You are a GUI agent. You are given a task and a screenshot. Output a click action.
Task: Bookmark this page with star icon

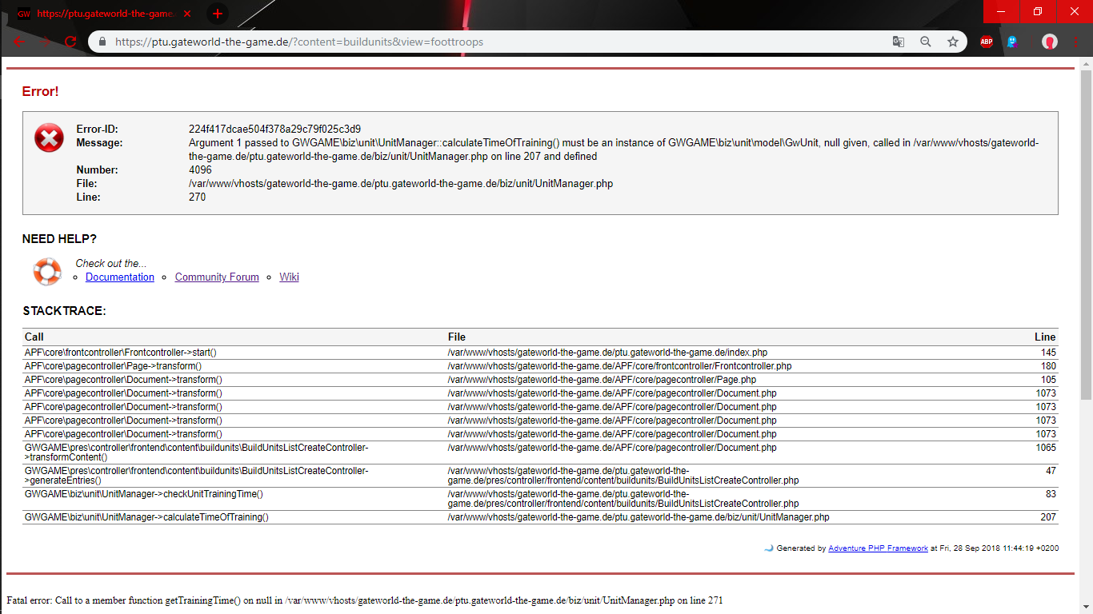tap(953, 42)
